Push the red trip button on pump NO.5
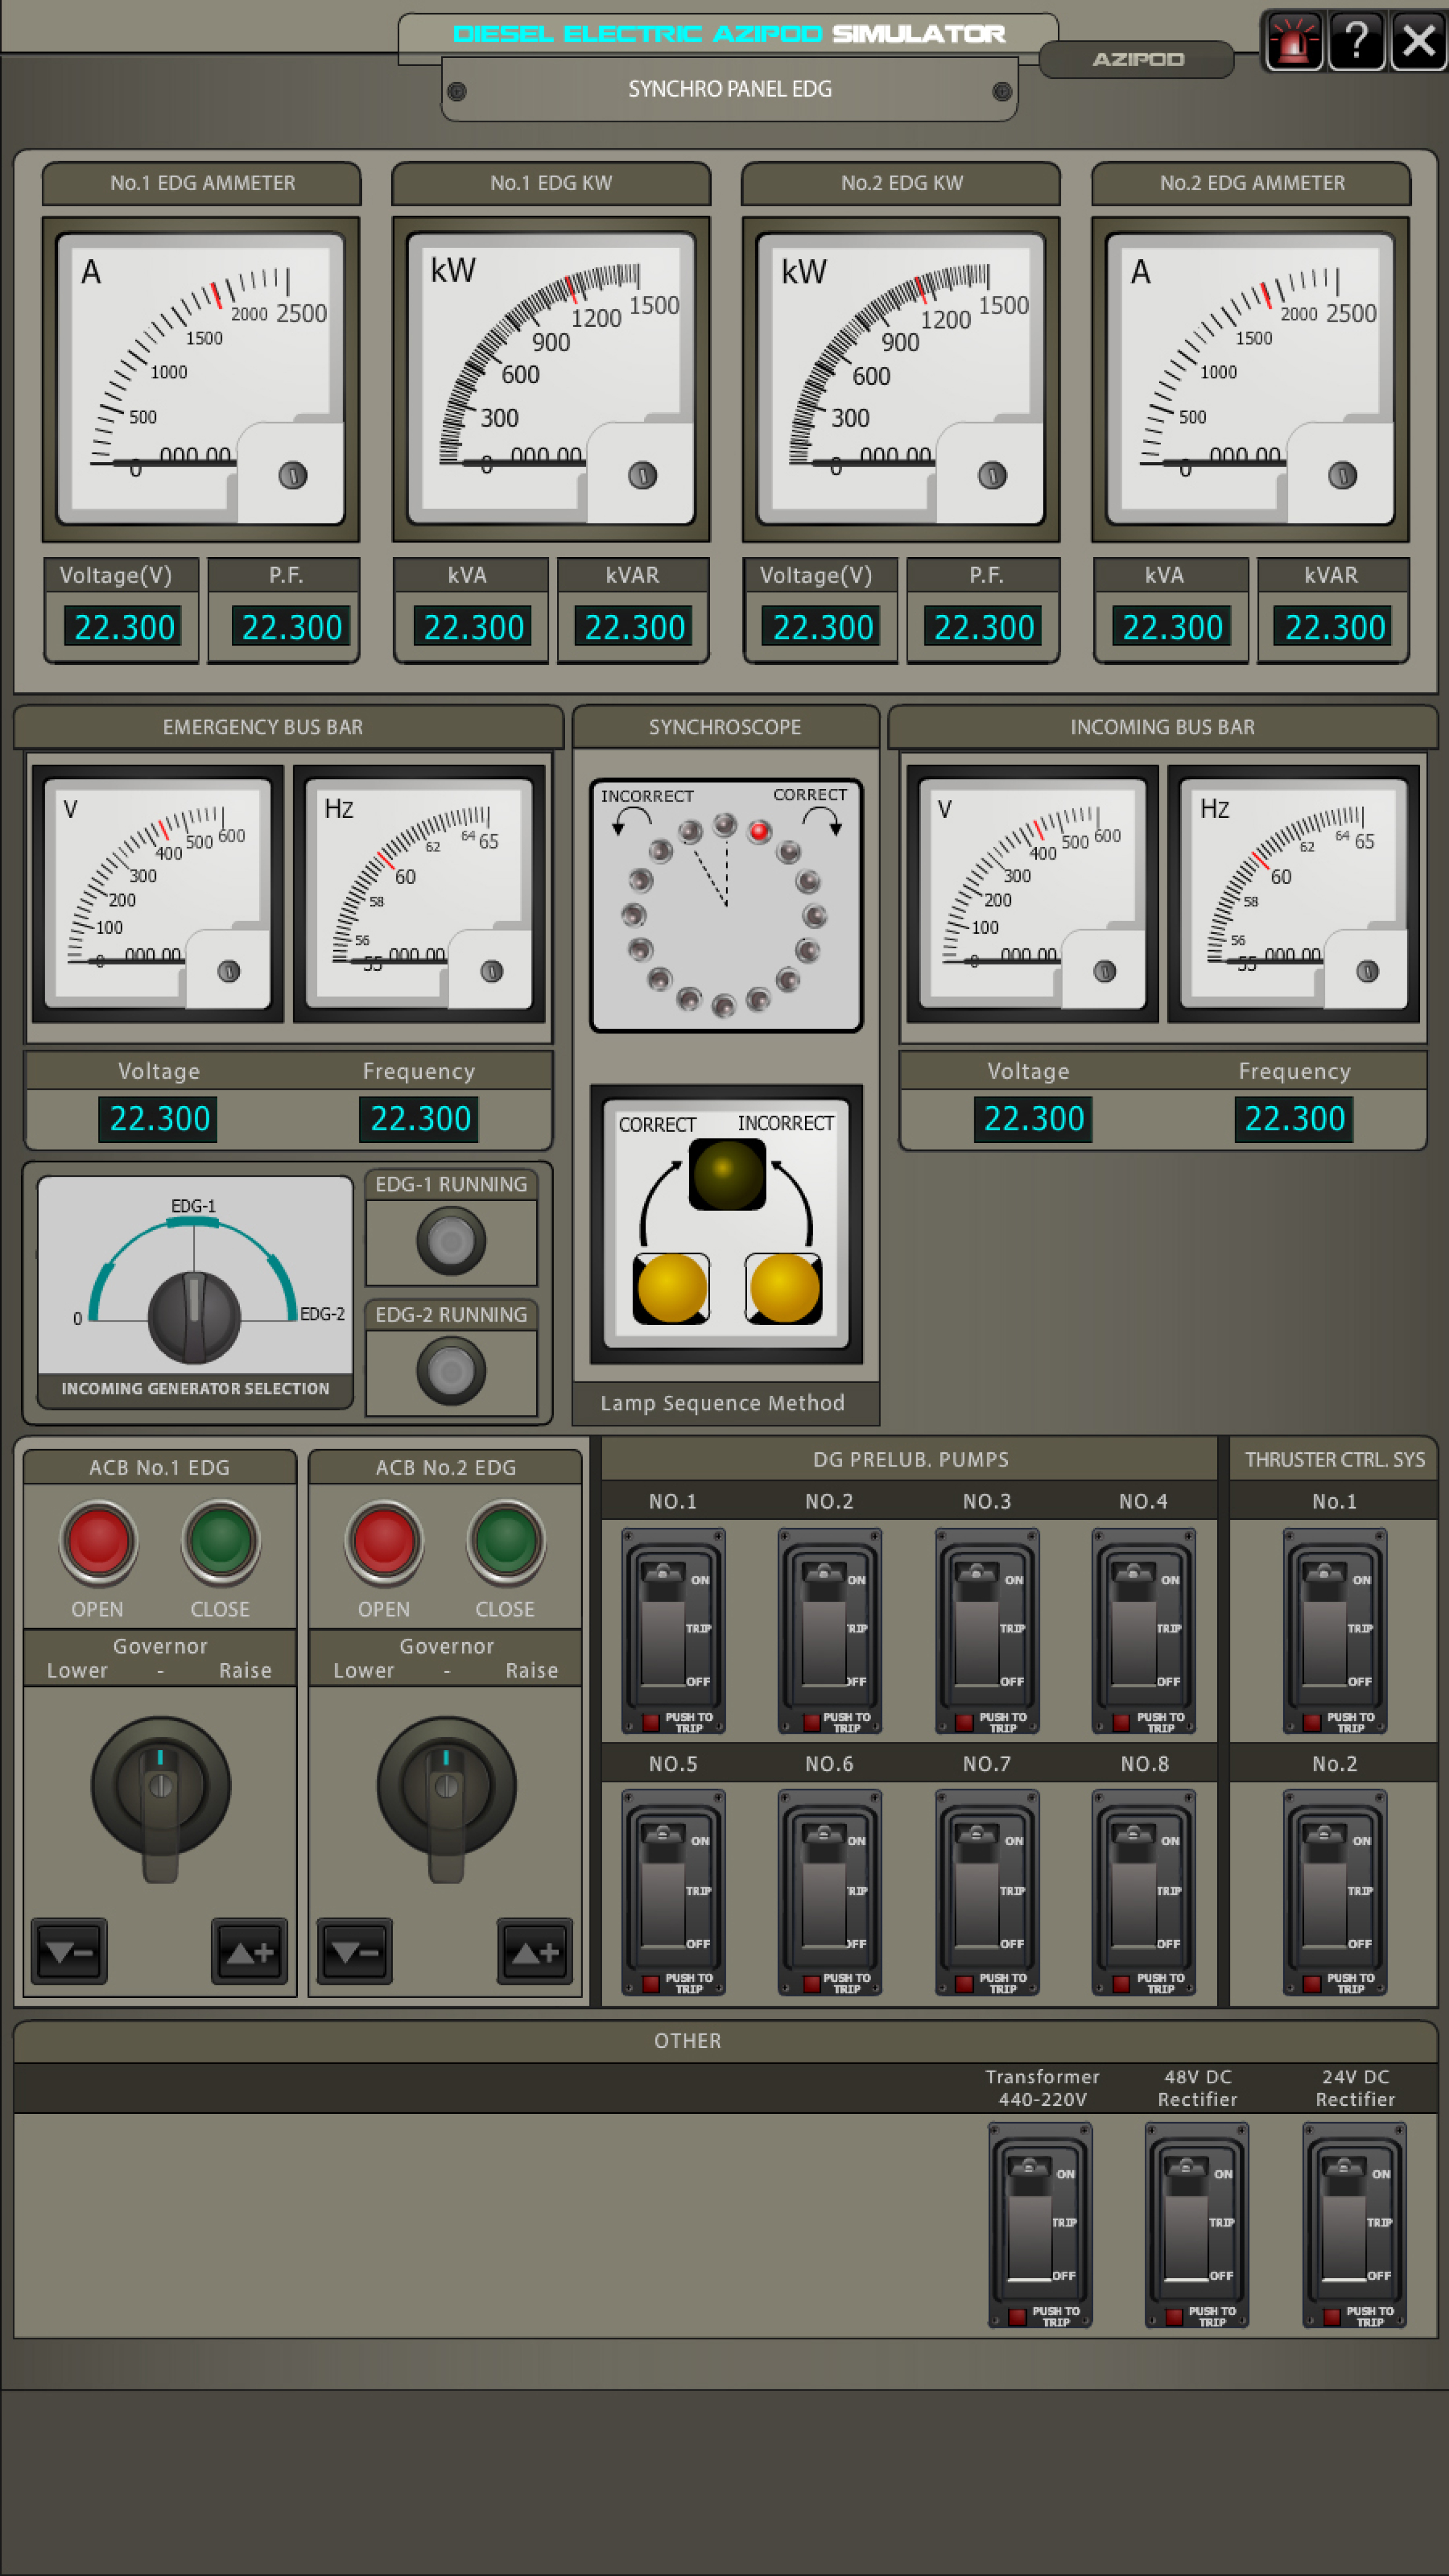Image resolution: width=1449 pixels, height=2576 pixels. (651, 1984)
